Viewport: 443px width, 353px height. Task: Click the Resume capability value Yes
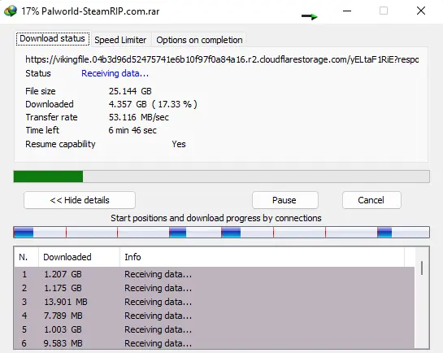[179, 144]
